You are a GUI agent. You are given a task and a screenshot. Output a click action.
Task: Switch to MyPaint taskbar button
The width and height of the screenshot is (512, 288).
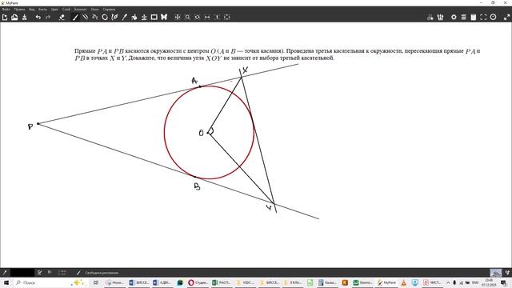[x=386, y=282]
